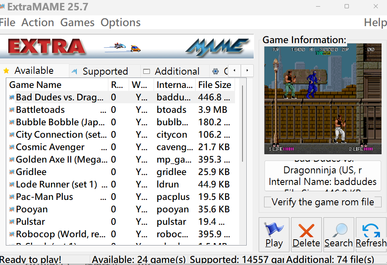
Task: Click the icon beside Golden Axe II
Action: [x=12, y=160]
